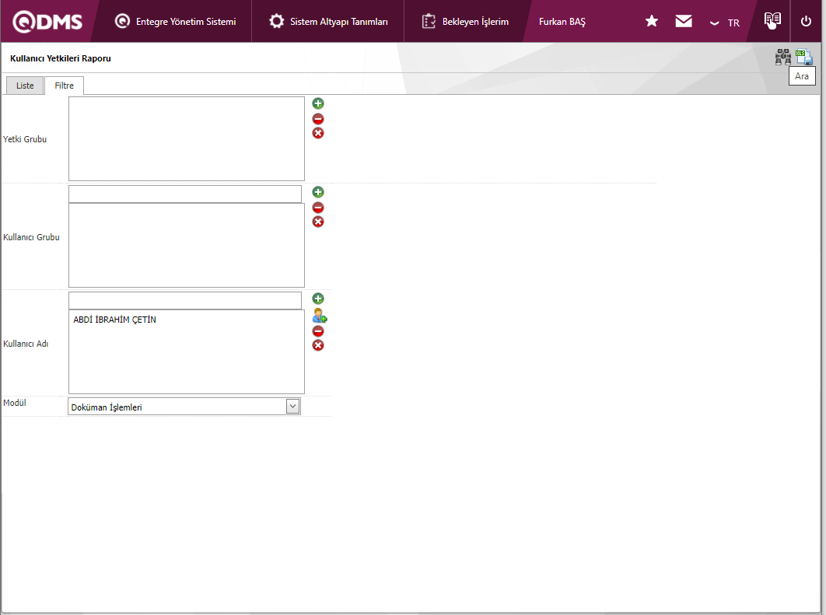Click the Kullanıcı Adı search input field
The width and height of the screenshot is (826, 615).
184,300
